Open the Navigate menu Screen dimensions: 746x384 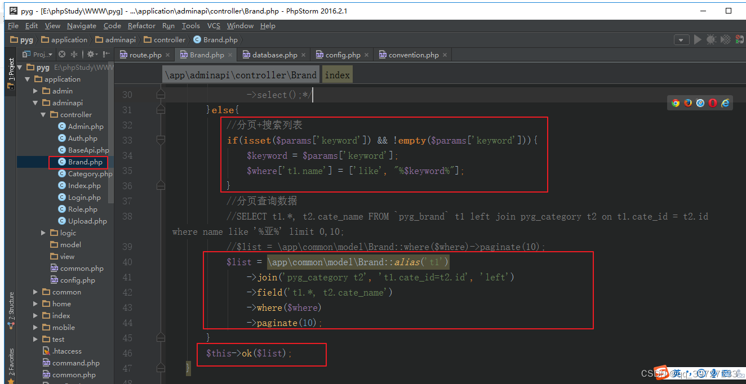click(82, 25)
